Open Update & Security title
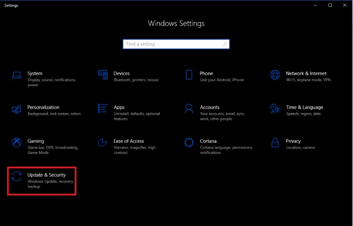The width and height of the screenshot is (353, 226). point(47,175)
